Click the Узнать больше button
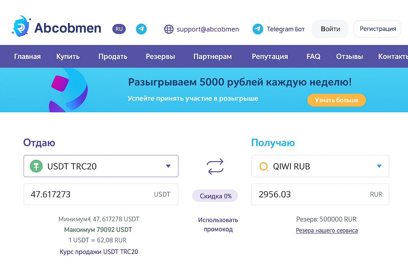This screenshot has height=272, width=408. click(x=336, y=100)
